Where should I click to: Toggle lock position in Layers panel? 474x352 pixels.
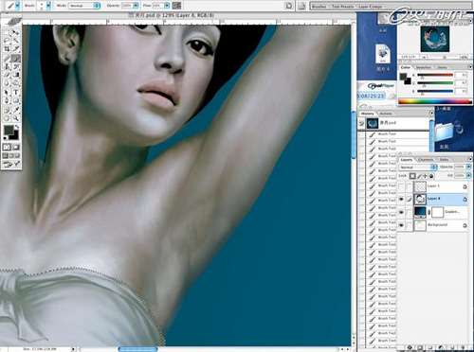425,176
